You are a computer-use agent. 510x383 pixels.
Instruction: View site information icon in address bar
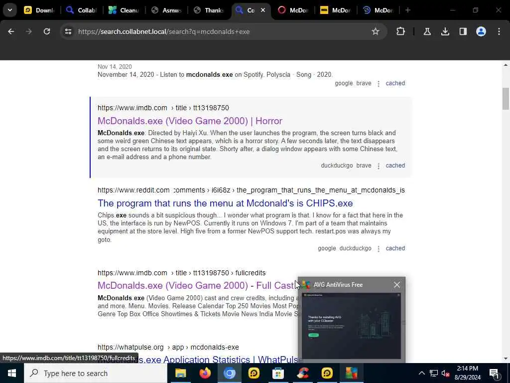point(68,31)
